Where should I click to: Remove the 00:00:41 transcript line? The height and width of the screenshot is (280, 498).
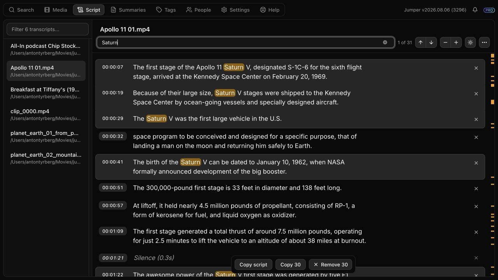tap(476, 163)
